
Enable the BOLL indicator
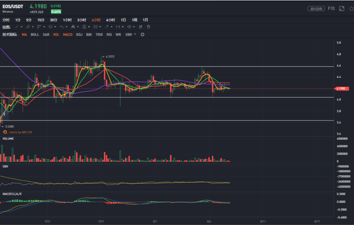[x=35, y=35]
